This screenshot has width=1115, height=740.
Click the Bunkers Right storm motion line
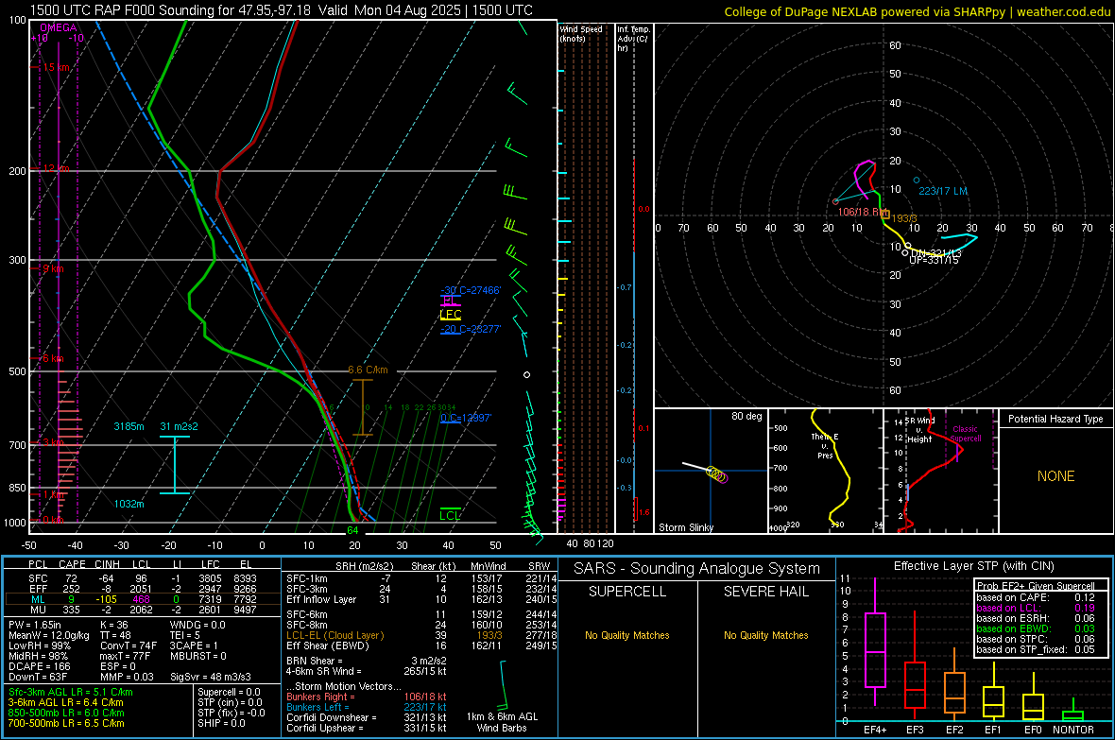coord(366,697)
